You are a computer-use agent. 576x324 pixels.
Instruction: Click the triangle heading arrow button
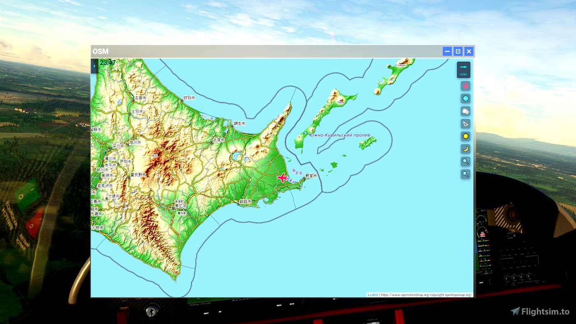coord(465,124)
